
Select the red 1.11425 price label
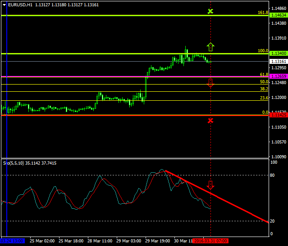(x=278, y=115)
